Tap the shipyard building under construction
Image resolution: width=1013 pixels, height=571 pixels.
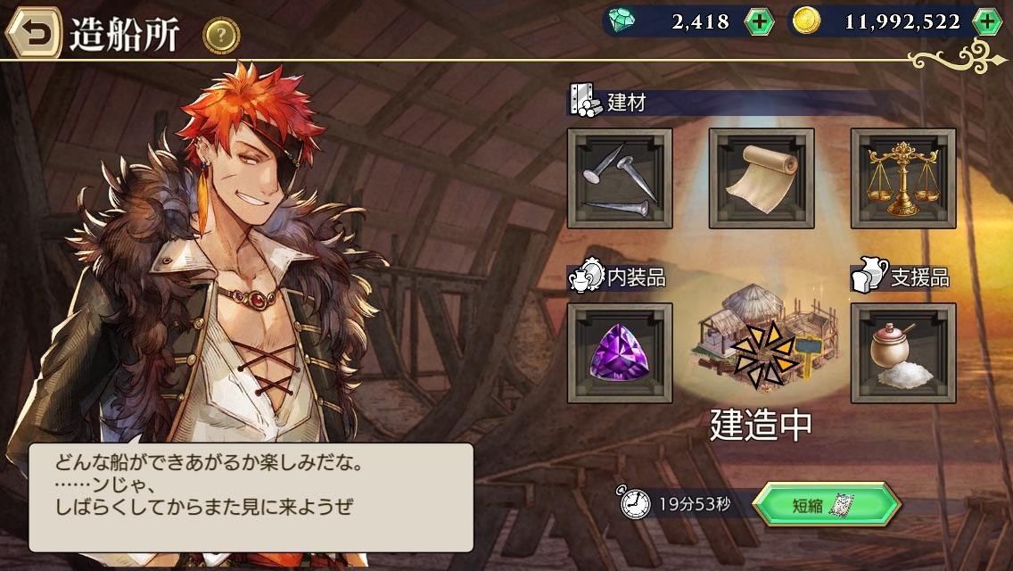point(764,337)
